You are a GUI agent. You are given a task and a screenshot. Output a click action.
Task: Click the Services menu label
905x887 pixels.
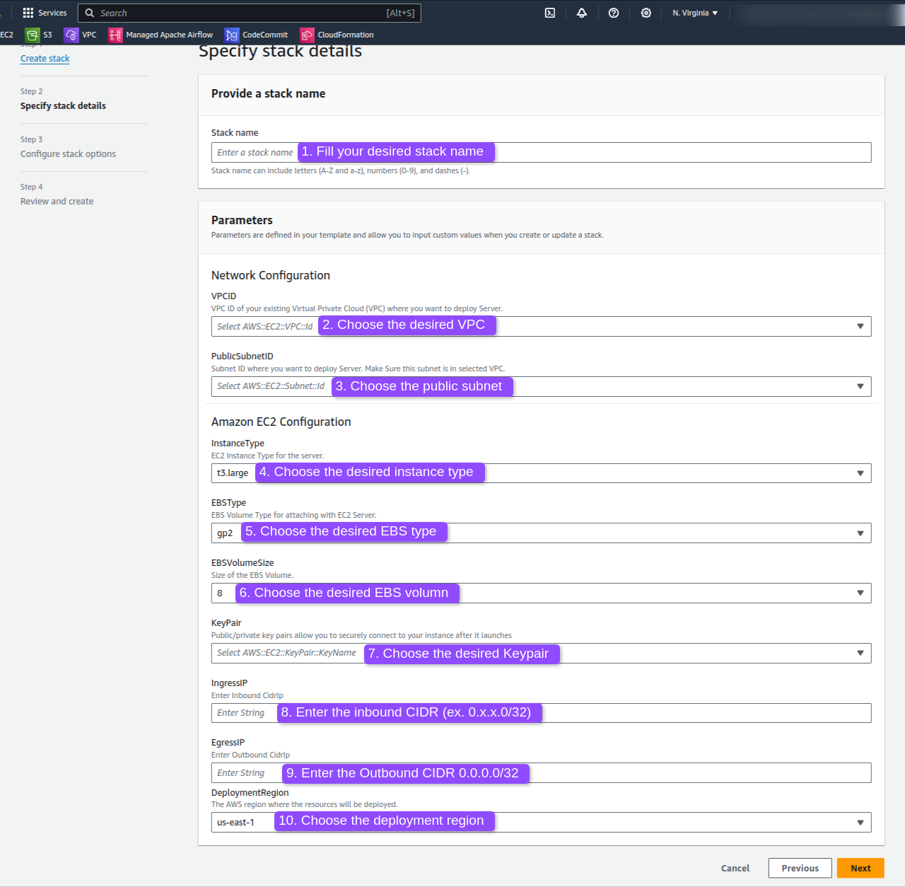tap(52, 13)
